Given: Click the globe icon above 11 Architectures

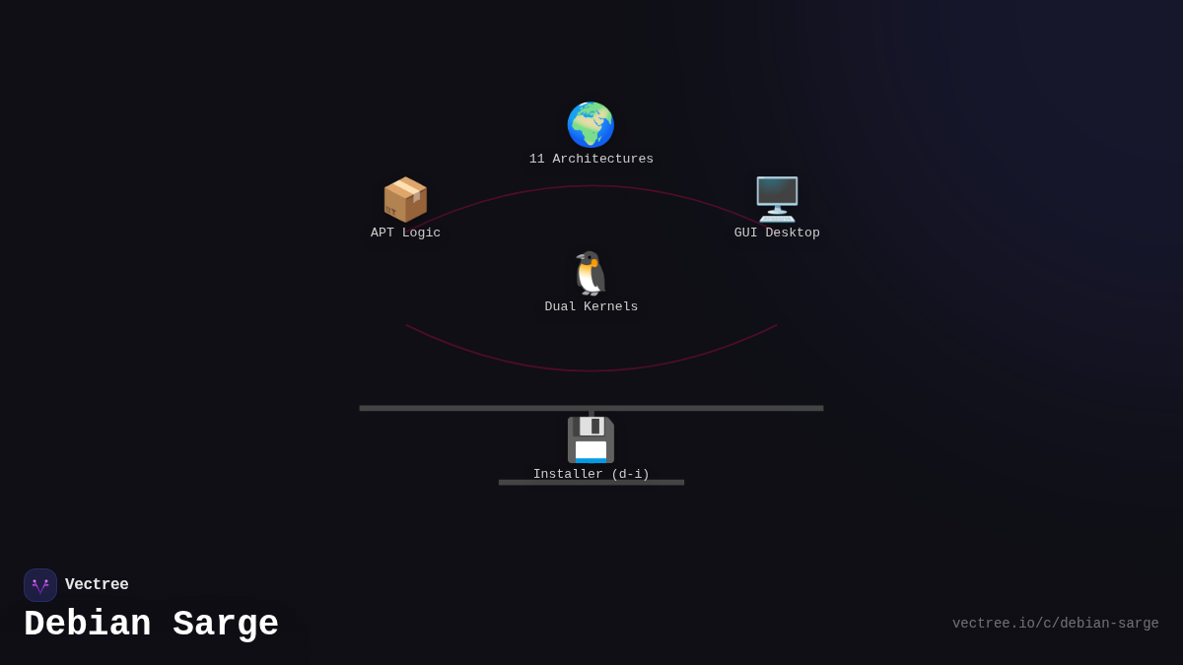Looking at the screenshot, I should click(x=591, y=125).
